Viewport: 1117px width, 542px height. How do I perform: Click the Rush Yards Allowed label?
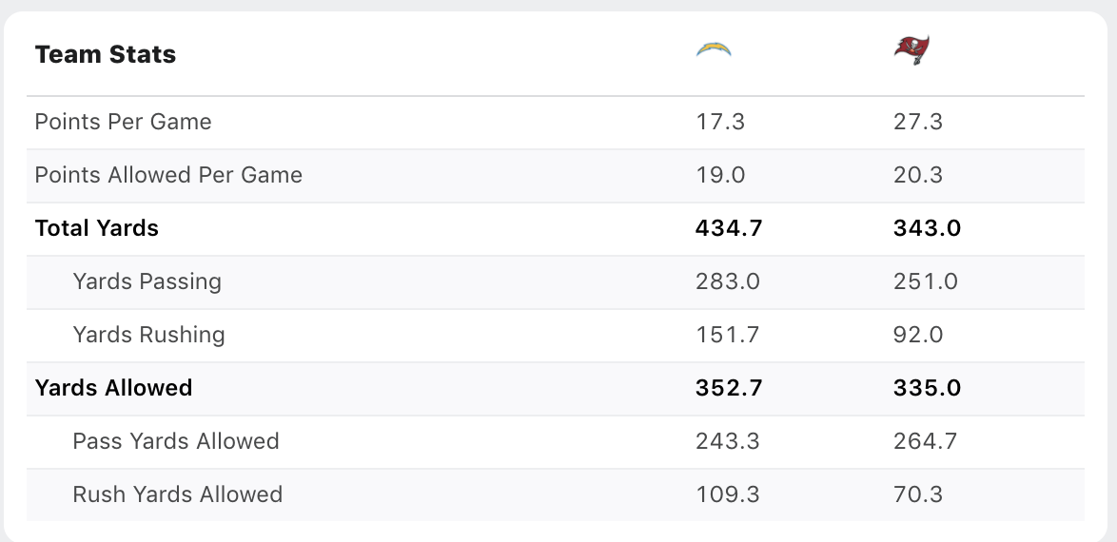[178, 494]
